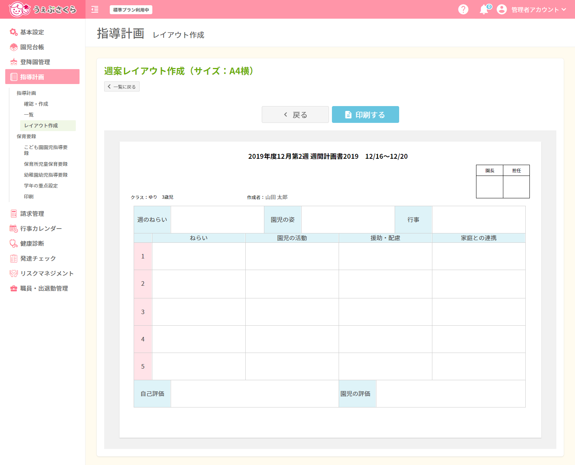This screenshot has height=465, width=575.
Task: Expand the 管理者アカウント dropdown
Action: tap(539, 10)
